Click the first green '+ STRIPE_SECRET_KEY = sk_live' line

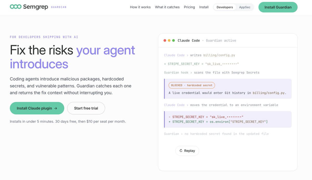201,64
